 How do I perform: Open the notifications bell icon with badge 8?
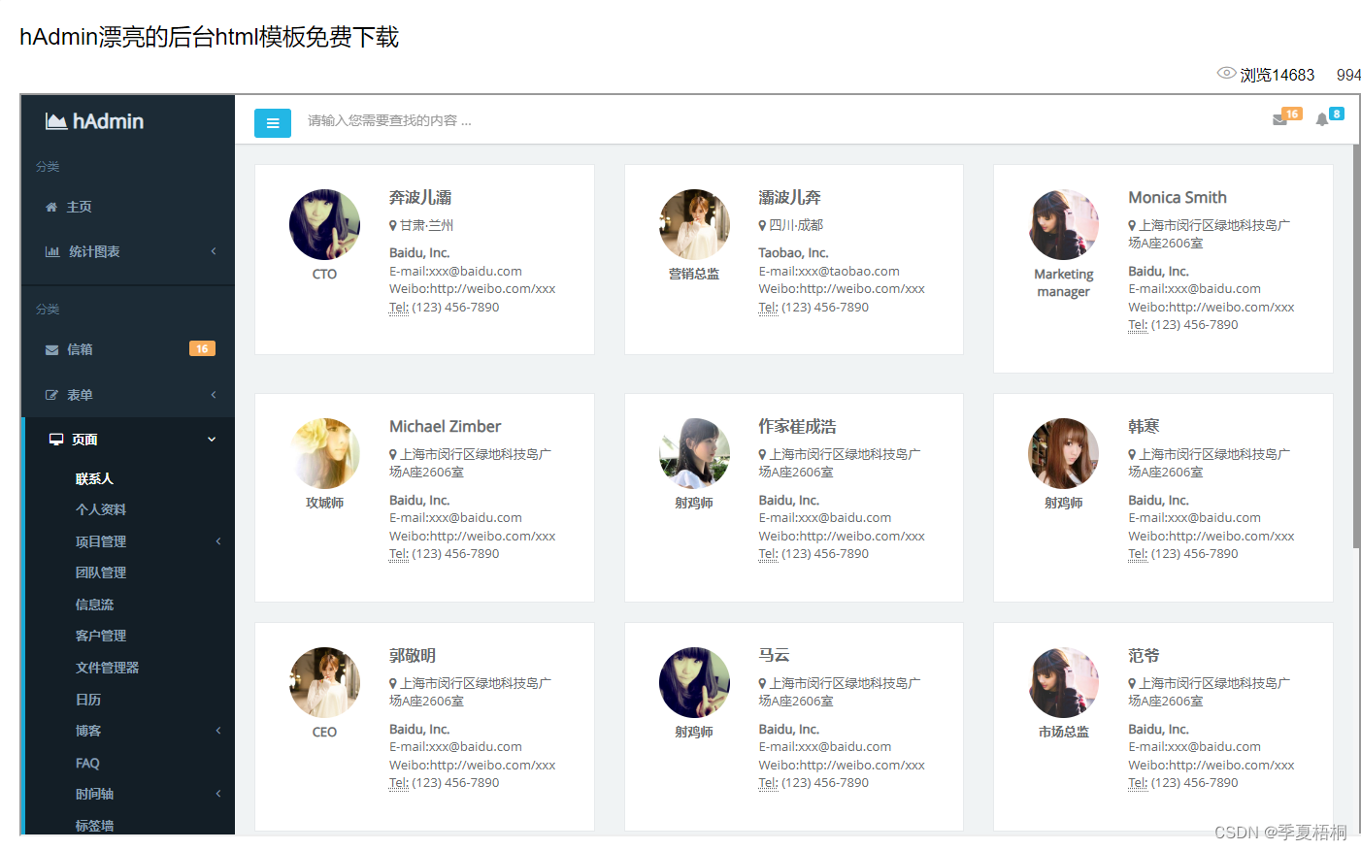tap(1322, 119)
